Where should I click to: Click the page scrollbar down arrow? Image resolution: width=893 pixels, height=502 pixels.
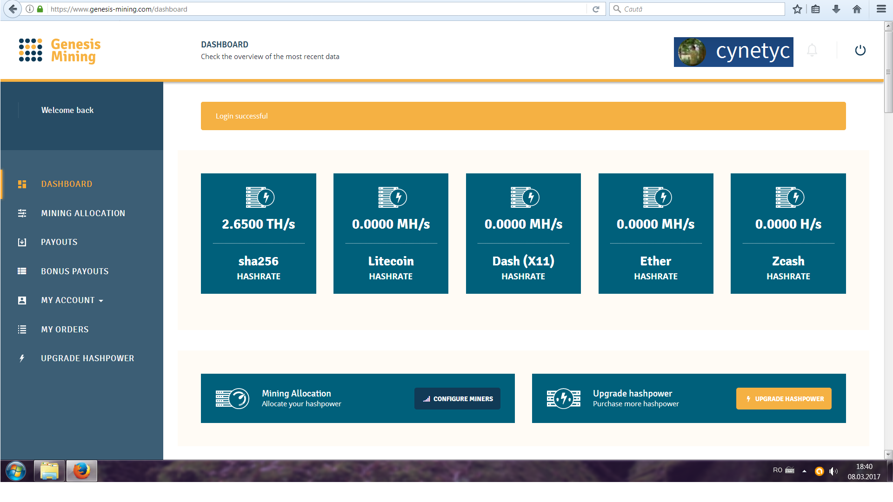tap(888, 455)
